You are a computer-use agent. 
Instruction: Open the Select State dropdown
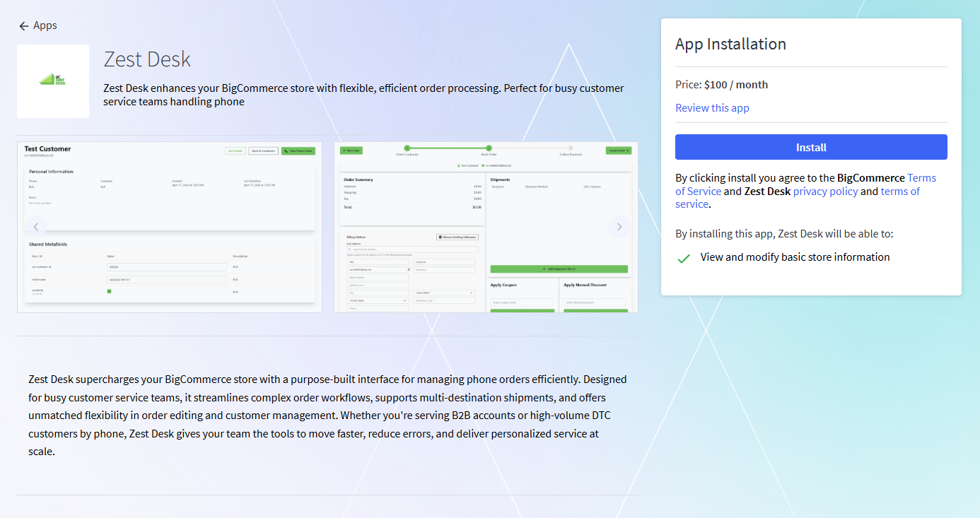point(444,293)
